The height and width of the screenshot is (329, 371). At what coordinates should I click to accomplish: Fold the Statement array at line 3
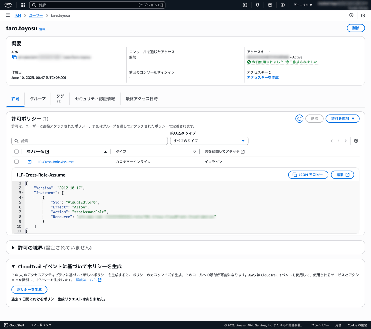23,193
